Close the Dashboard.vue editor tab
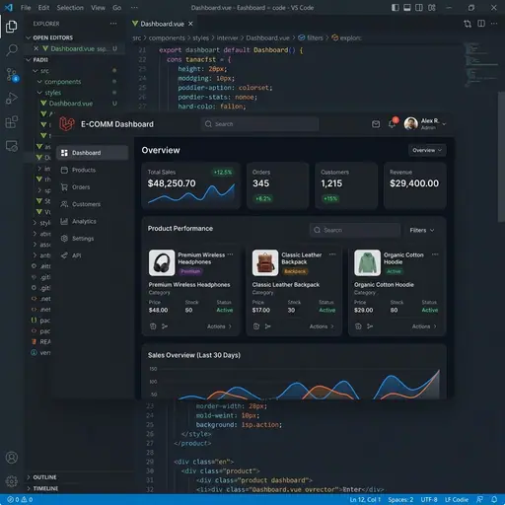 click(190, 24)
